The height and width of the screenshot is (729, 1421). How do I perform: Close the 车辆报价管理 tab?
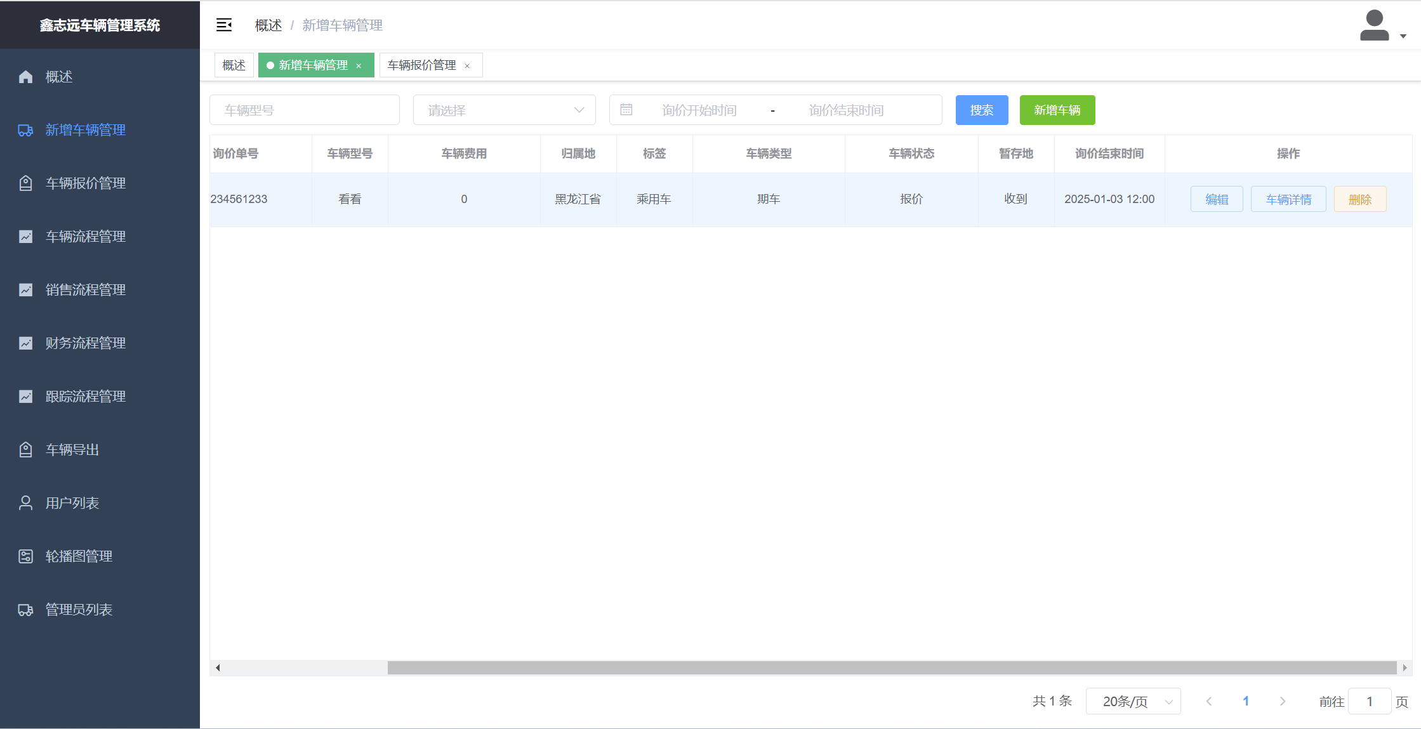pyautogui.click(x=467, y=66)
